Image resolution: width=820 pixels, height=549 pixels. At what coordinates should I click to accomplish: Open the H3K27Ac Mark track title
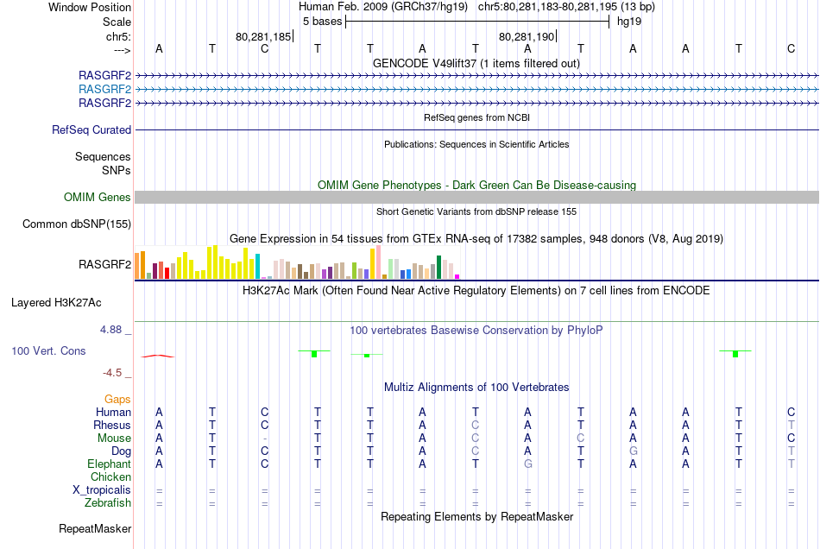tap(476, 291)
